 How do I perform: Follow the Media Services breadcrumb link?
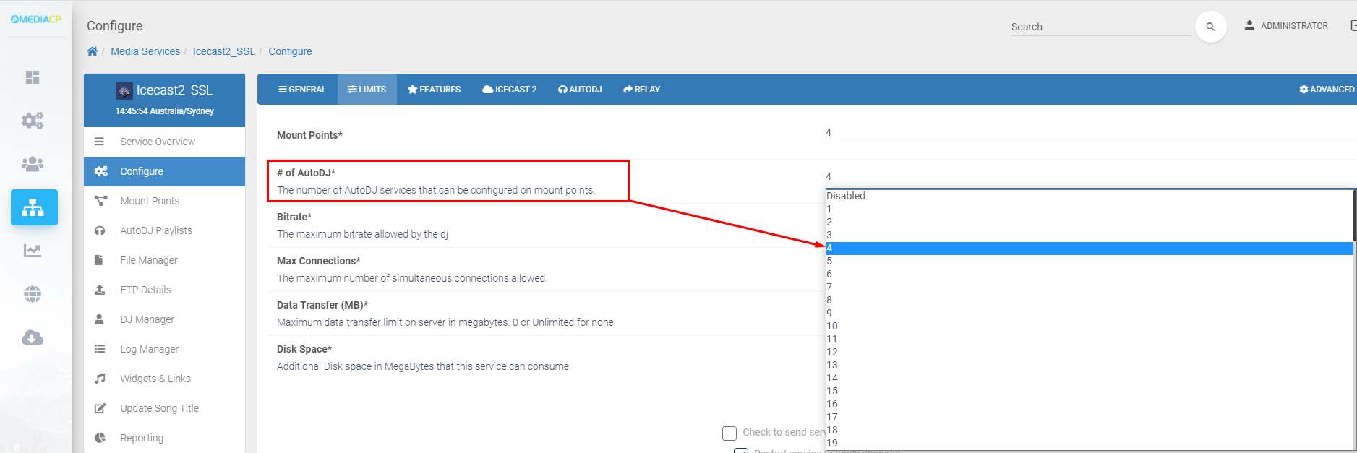coord(145,51)
